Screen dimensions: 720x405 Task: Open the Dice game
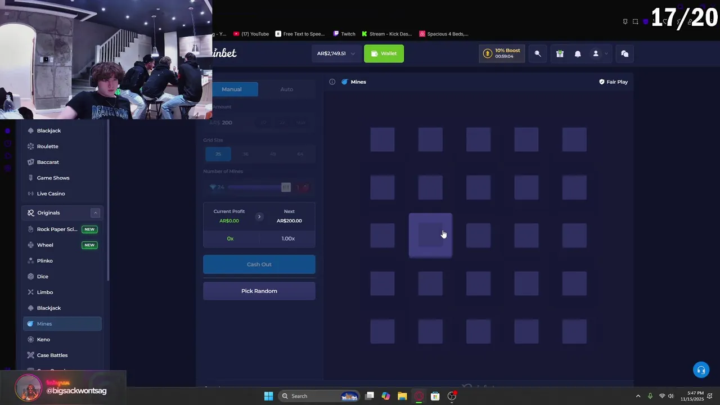62,277
